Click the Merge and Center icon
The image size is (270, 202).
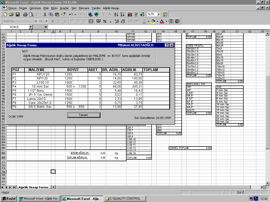[x=91, y=21]
